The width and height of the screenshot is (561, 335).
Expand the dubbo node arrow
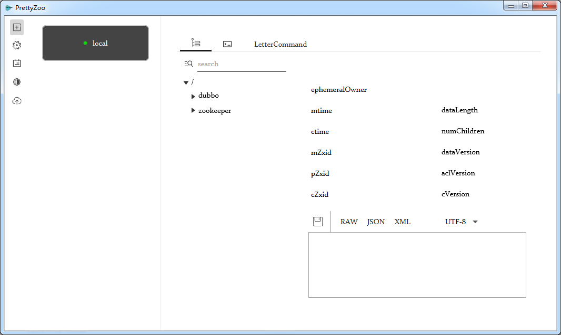193,96
